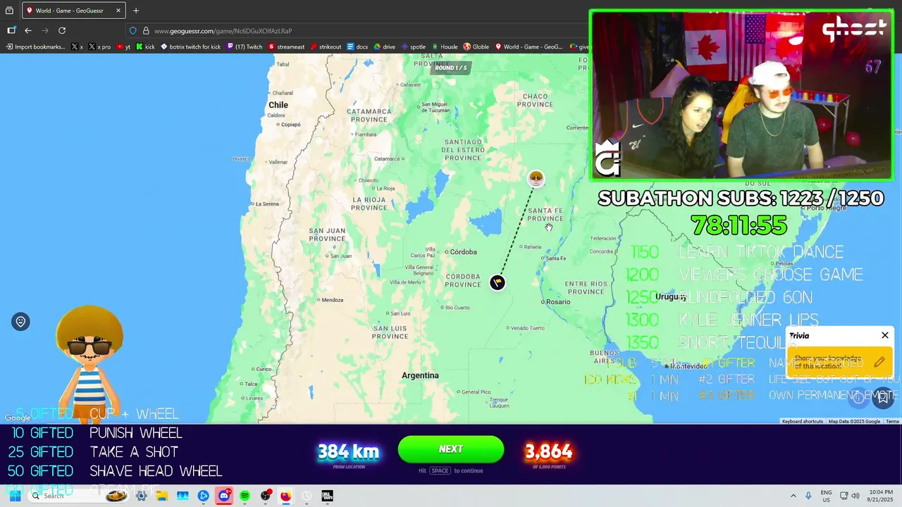Click the tray microphone icon

(808, 496)
